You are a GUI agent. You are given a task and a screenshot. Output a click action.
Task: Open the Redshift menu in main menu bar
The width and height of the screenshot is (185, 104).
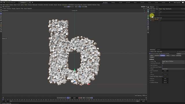pyautogui.click(x=90, y=5)
